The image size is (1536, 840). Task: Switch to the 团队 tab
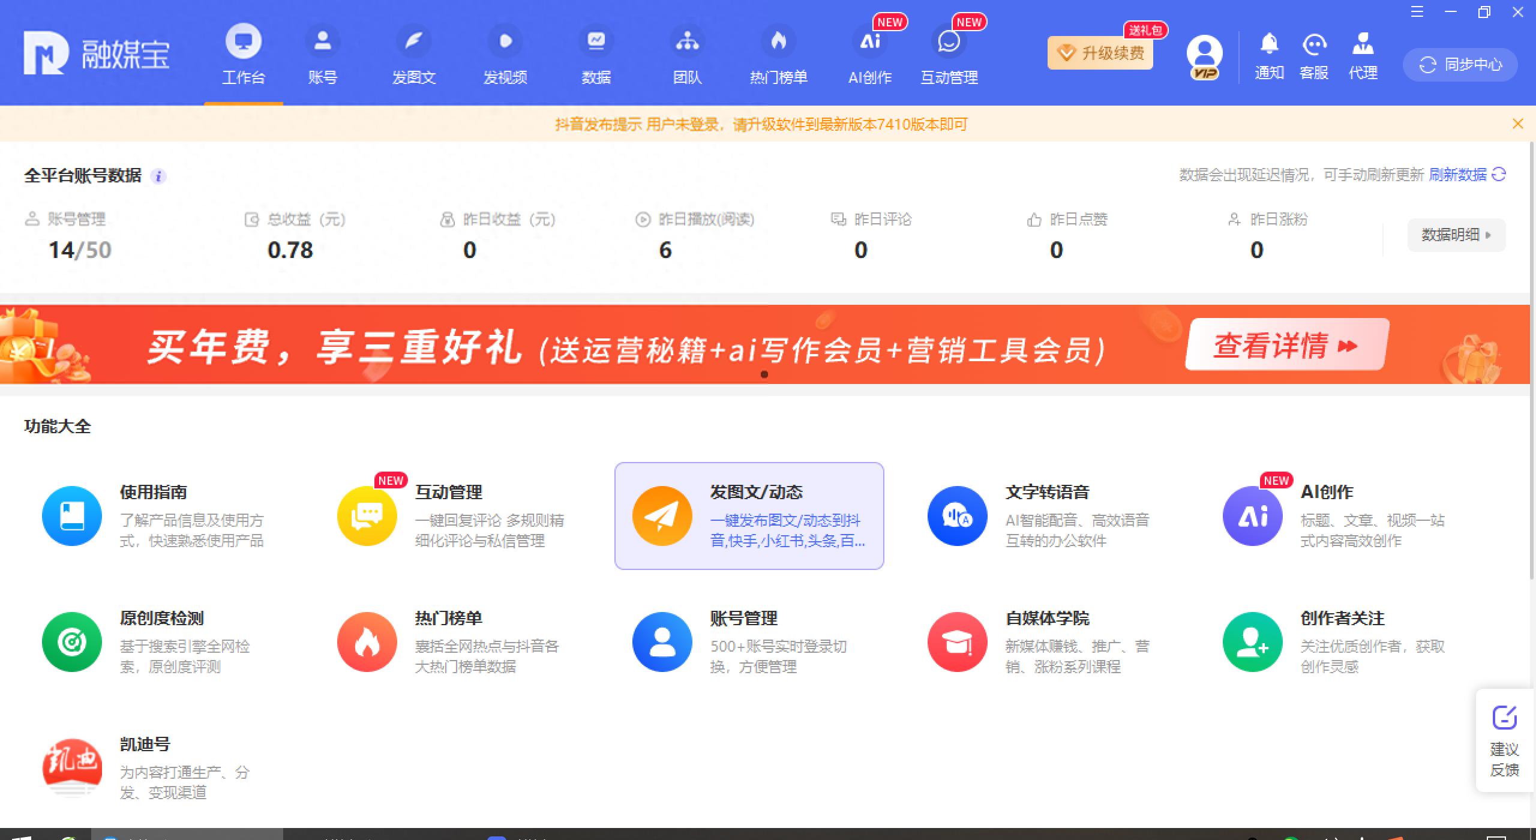[687, 54]
